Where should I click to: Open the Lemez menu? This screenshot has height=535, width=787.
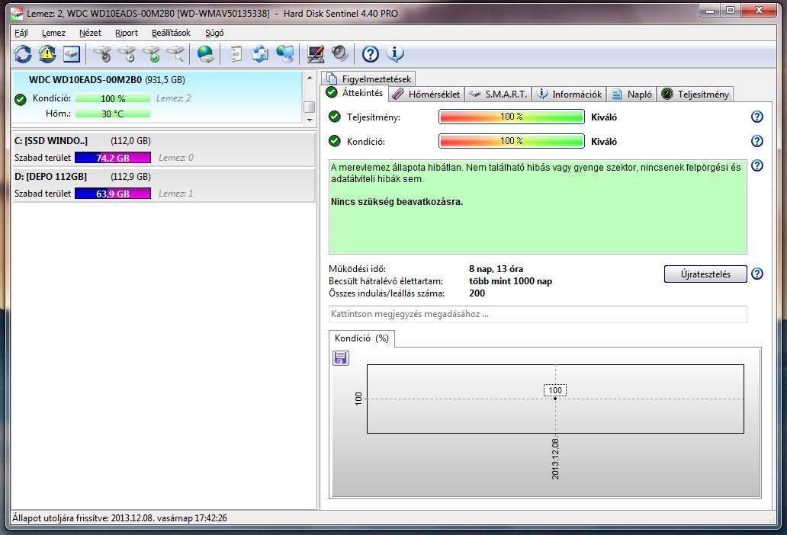[x=53, y=33]
